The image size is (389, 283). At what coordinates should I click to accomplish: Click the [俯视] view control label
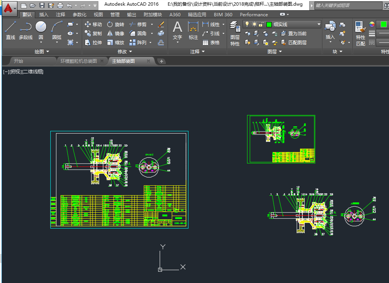point(16,72)
